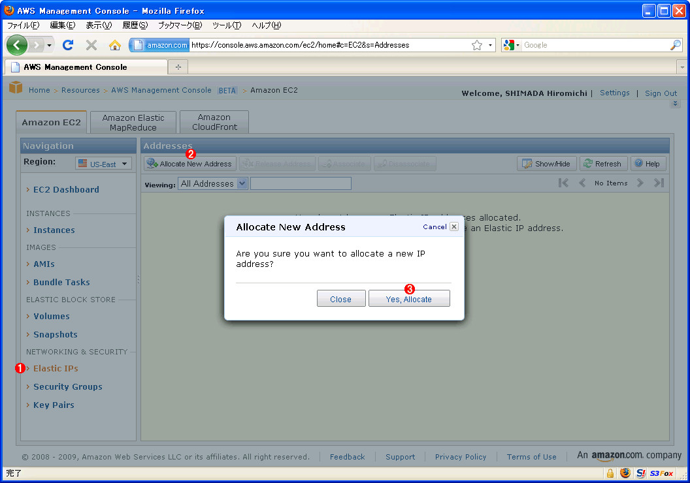
Task: Open Volumes in the navigation panel
Action: pos(52,316)
